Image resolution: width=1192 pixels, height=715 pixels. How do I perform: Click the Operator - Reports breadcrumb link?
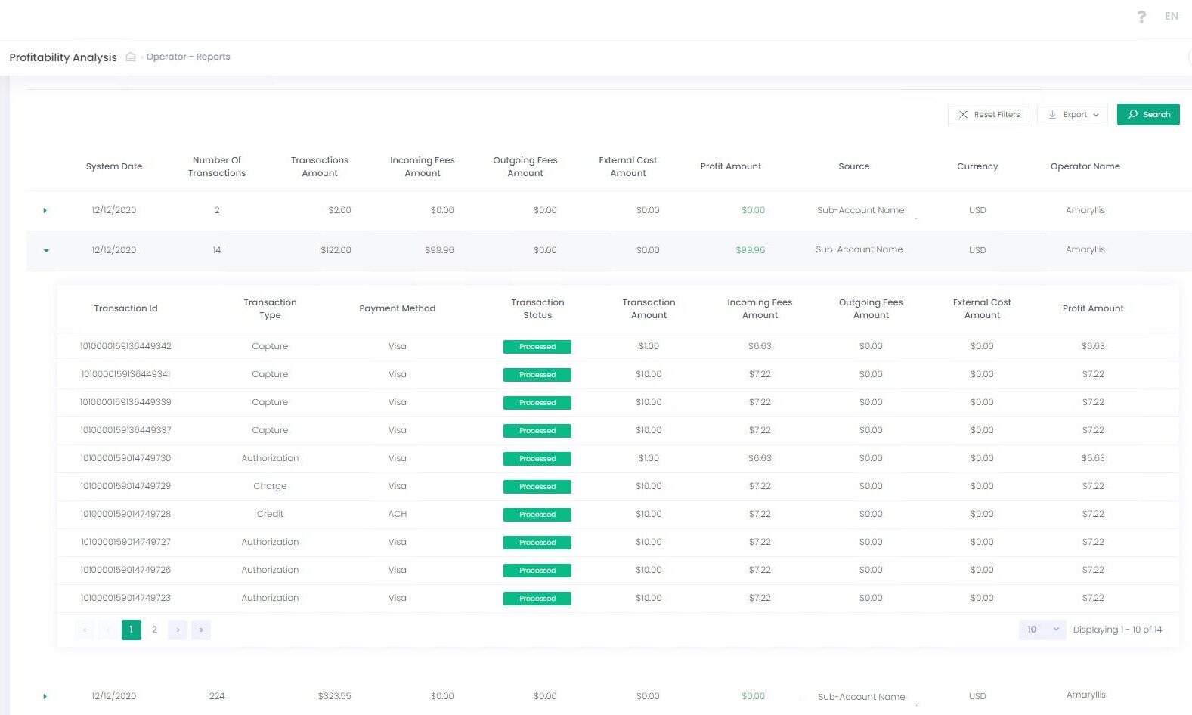[x=188, y=57]
